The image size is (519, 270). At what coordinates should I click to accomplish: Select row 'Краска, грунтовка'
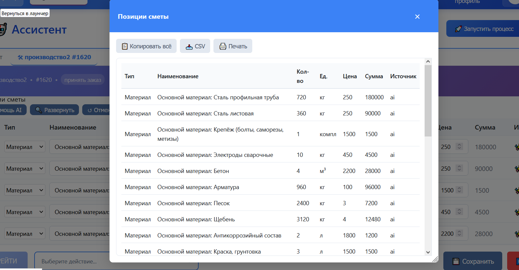tap(270, 250)
